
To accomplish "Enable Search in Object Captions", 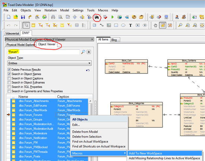I will 9,78.
